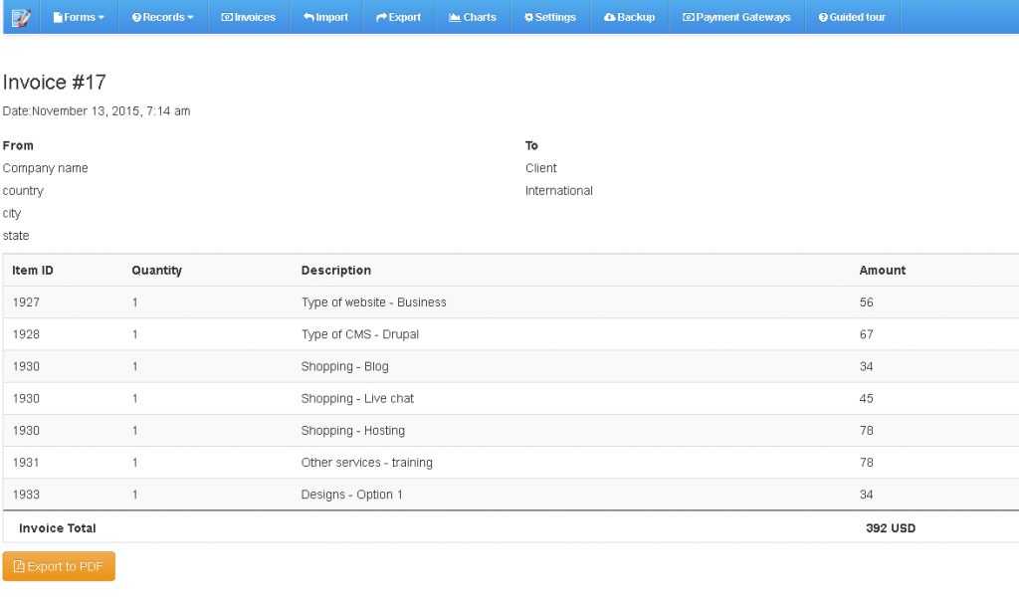1019x600 pixels.
Task: Expand the Records dropdown
Action: click(x=161, y=16)
